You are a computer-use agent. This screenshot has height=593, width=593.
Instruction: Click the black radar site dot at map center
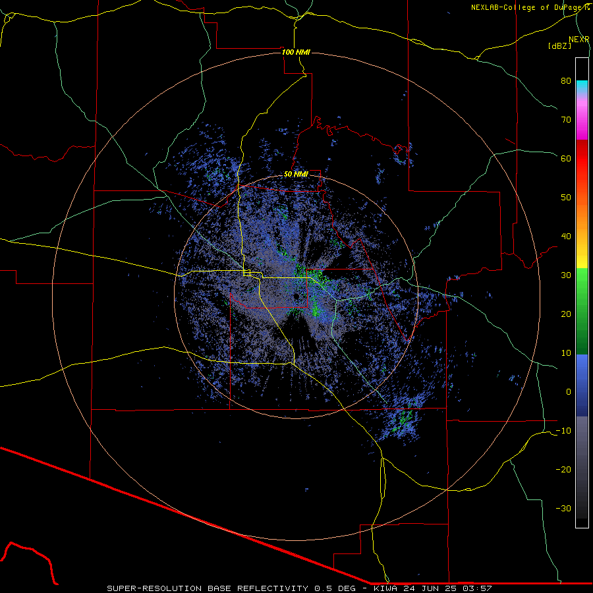tap(297, 296)
